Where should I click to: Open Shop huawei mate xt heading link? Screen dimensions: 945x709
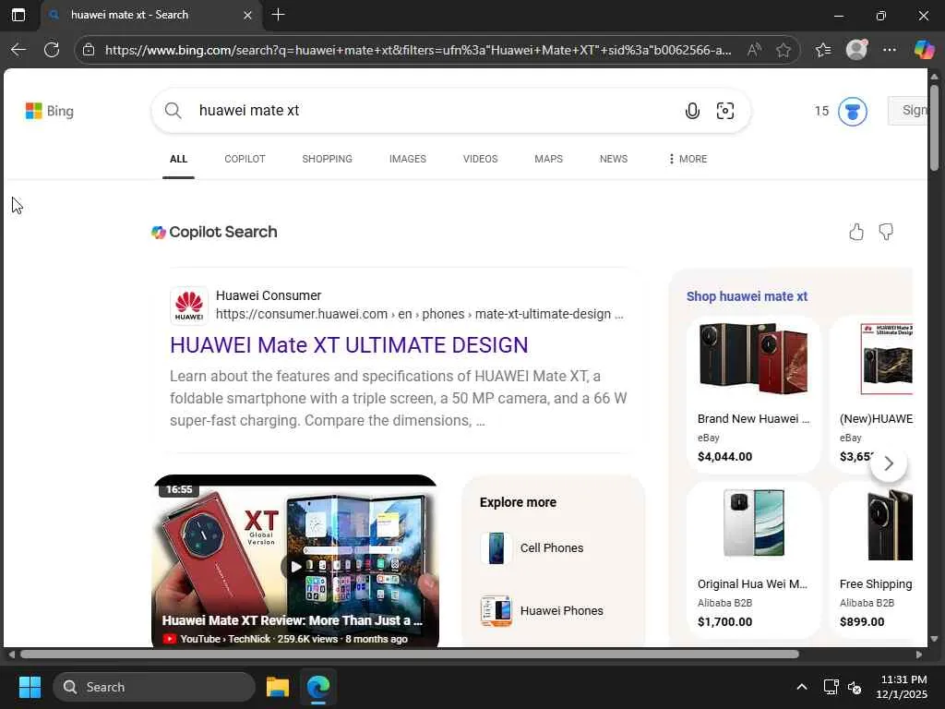tap(747, 296)
